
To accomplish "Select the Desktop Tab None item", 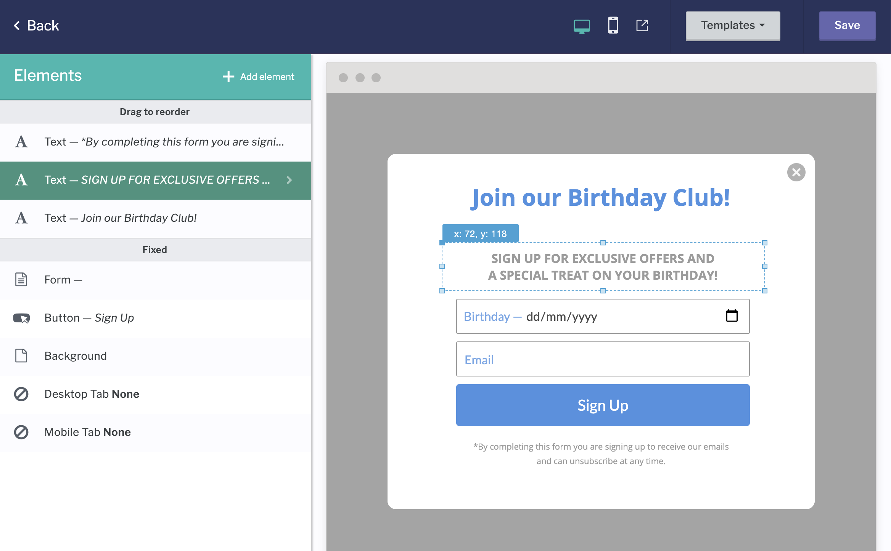I will coord(92,394).
